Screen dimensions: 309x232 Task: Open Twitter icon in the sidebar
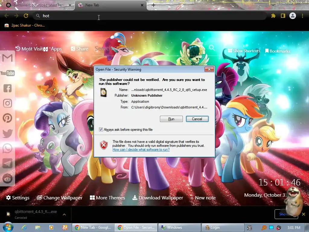(x=8, y=133)
